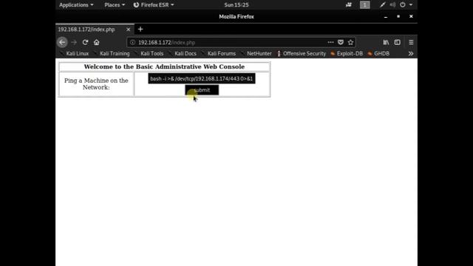Minimize the Mozilla Firefox window
Viewport: 473px width, 266px height.
coord(386,16)
